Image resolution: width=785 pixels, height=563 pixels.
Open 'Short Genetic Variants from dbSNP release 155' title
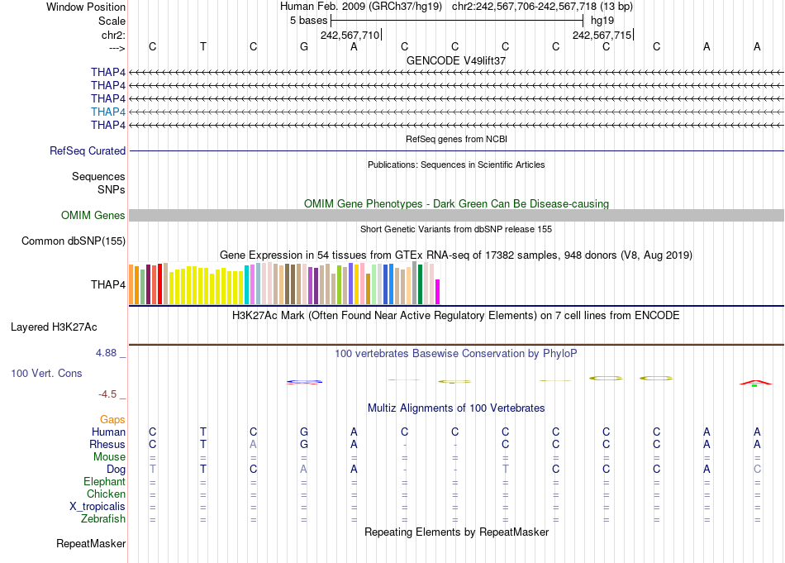[456, 229]
